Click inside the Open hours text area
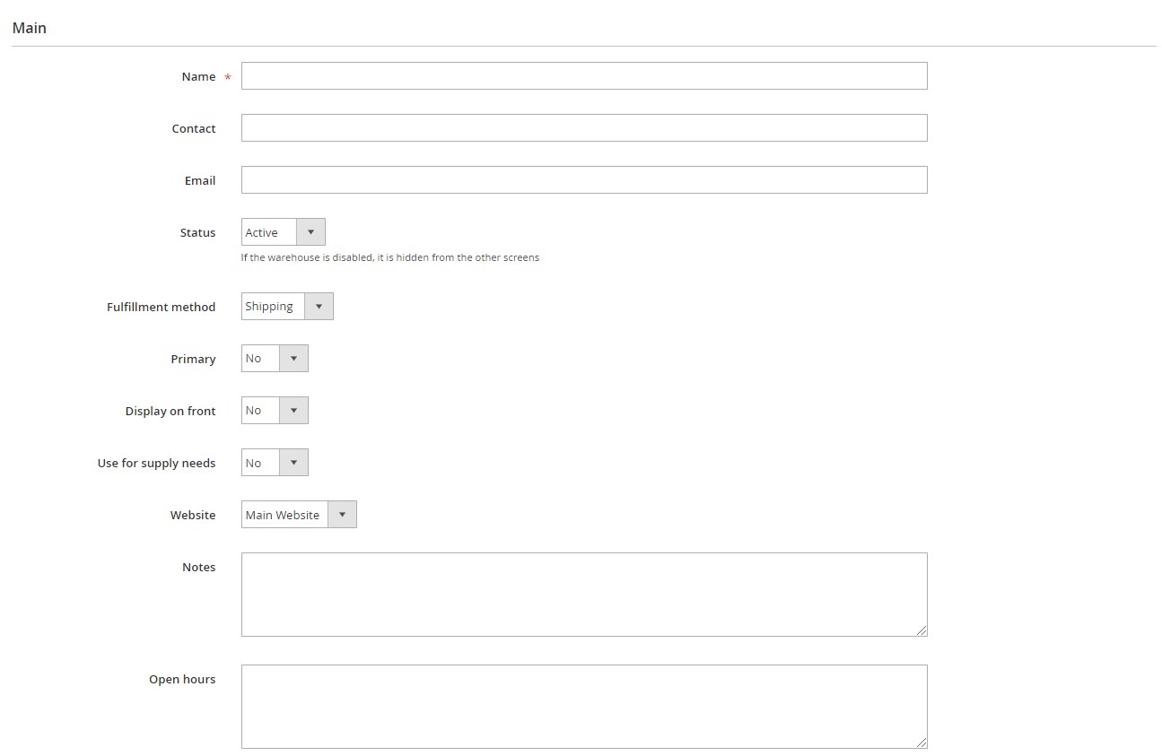 583,706
